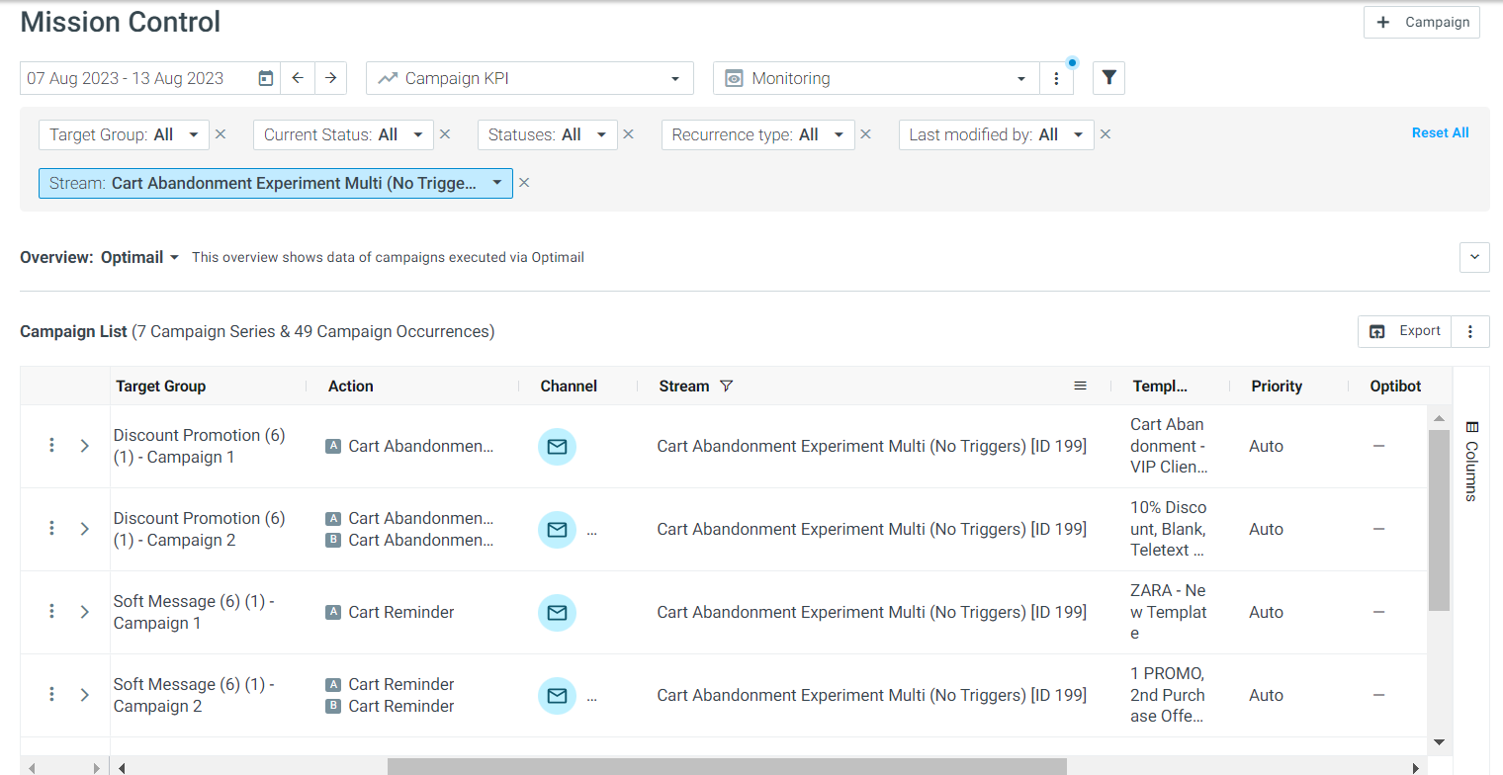Viewport: 1503px width, 775px height.
Task: Open the Columns side panel tab
Action: point(1471,461)
